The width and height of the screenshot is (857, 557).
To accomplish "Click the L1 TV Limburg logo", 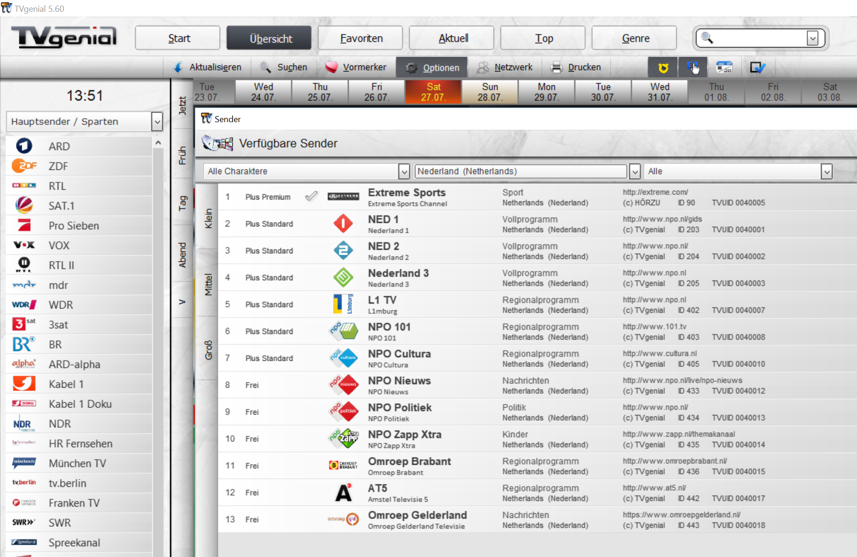I will (x=343, y=304).
